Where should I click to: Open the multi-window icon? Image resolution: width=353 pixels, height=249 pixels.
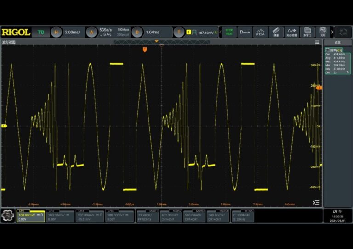click(x=307, y=32)
